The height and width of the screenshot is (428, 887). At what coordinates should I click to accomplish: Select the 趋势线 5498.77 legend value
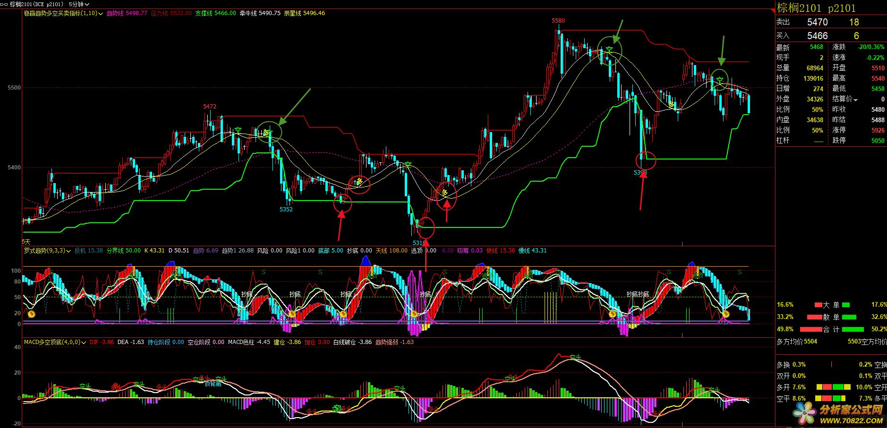pos(127,13)
